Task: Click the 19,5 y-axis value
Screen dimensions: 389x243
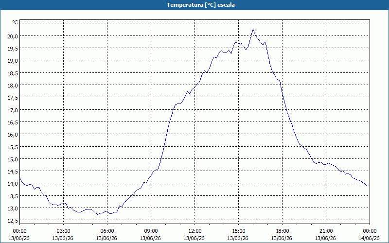Action: point(13,48)
